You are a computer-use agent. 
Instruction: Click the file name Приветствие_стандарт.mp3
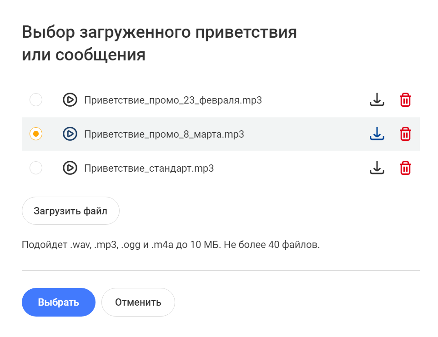click(149, 168)
